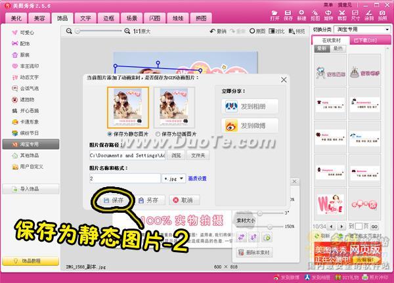Click the 饰品教程 tutorial lightbulb icon
This screenshot has height=283, width=394.
pyautogui.click(x=14, y=261)
